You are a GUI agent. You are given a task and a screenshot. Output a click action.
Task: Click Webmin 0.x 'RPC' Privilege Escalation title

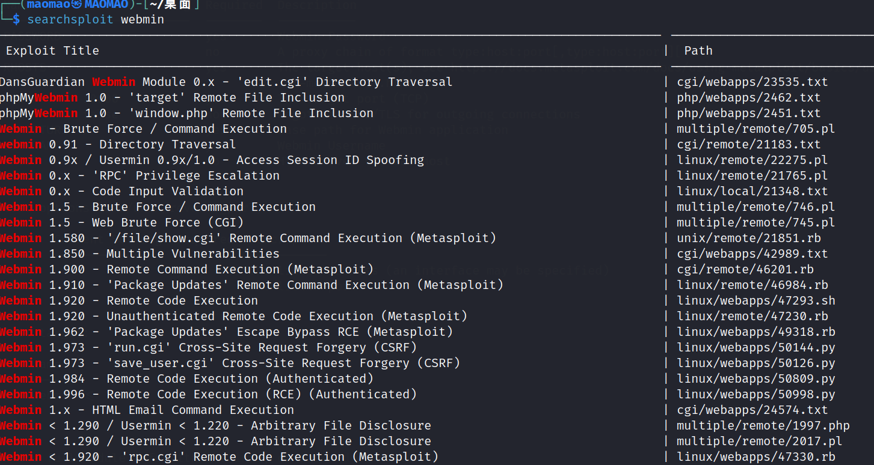click(x=140, y=176)
